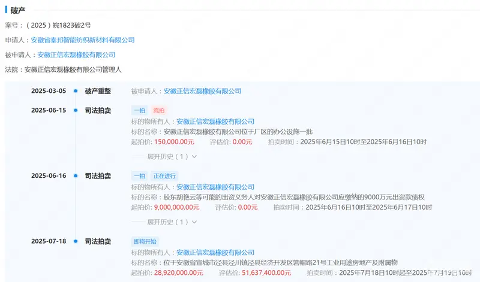Click date 2025-07-18

point(49,241)
